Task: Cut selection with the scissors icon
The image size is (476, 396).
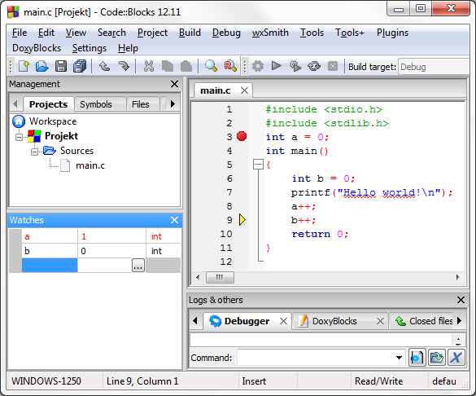Action: point(148,66)
